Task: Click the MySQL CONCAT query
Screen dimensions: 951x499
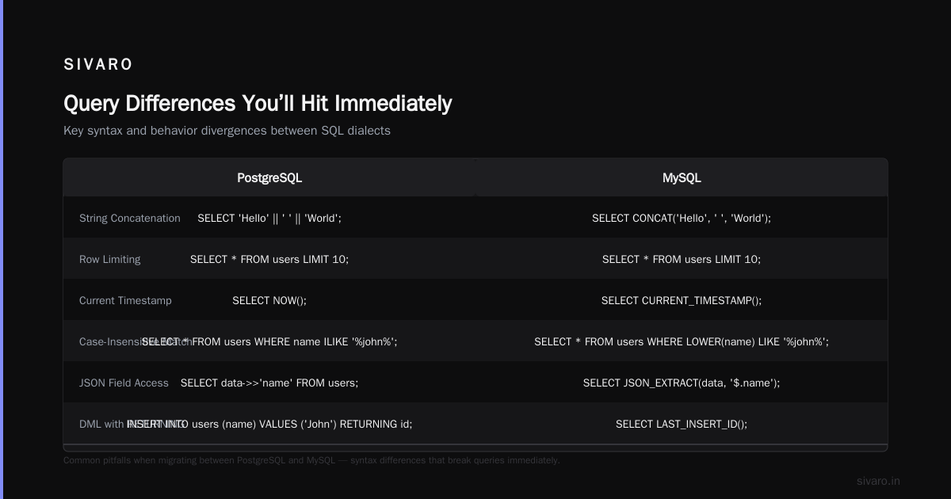Action: (682, 218)
